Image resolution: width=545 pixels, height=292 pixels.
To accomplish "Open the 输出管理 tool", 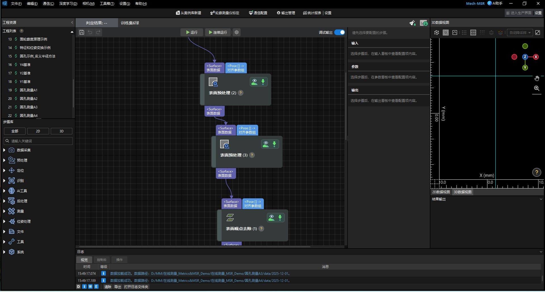I will 285,13.
